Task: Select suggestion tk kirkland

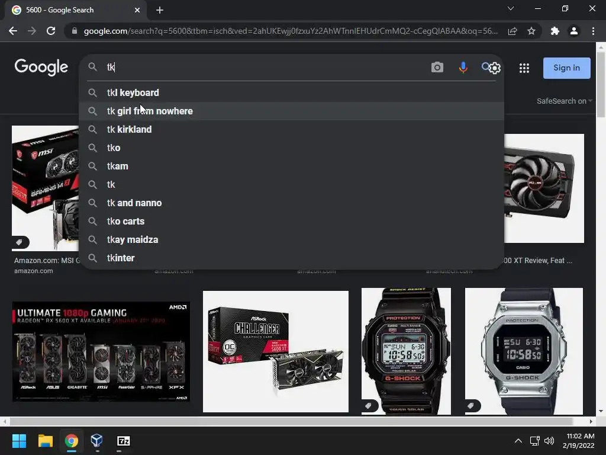Action: (x=291, y=130)
